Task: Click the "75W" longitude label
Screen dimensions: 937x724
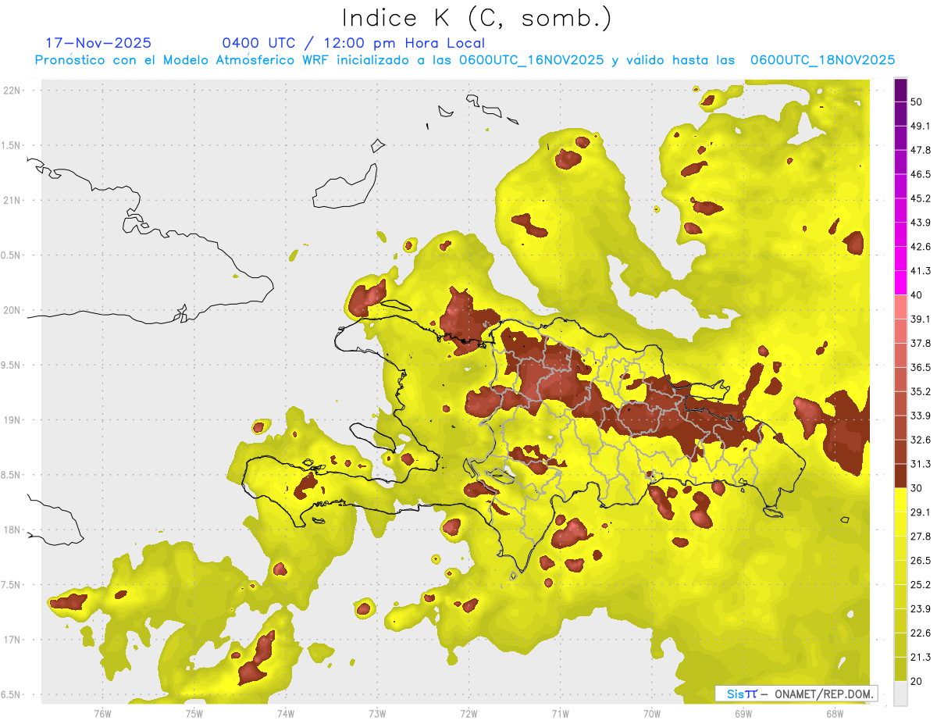Action: [x=194, y=713]
